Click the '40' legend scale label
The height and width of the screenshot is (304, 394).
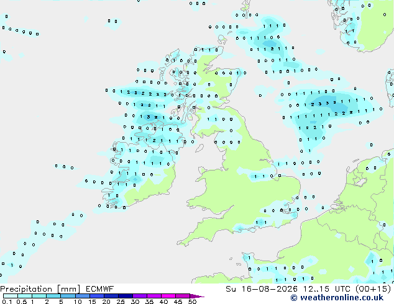[x=163, y=302]
